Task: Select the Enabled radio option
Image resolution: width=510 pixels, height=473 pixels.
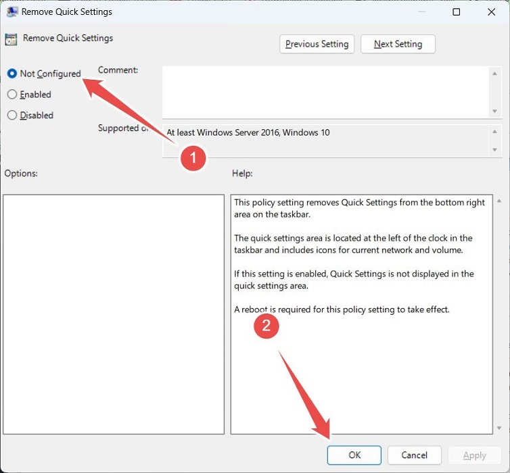Action: [12, 95]
